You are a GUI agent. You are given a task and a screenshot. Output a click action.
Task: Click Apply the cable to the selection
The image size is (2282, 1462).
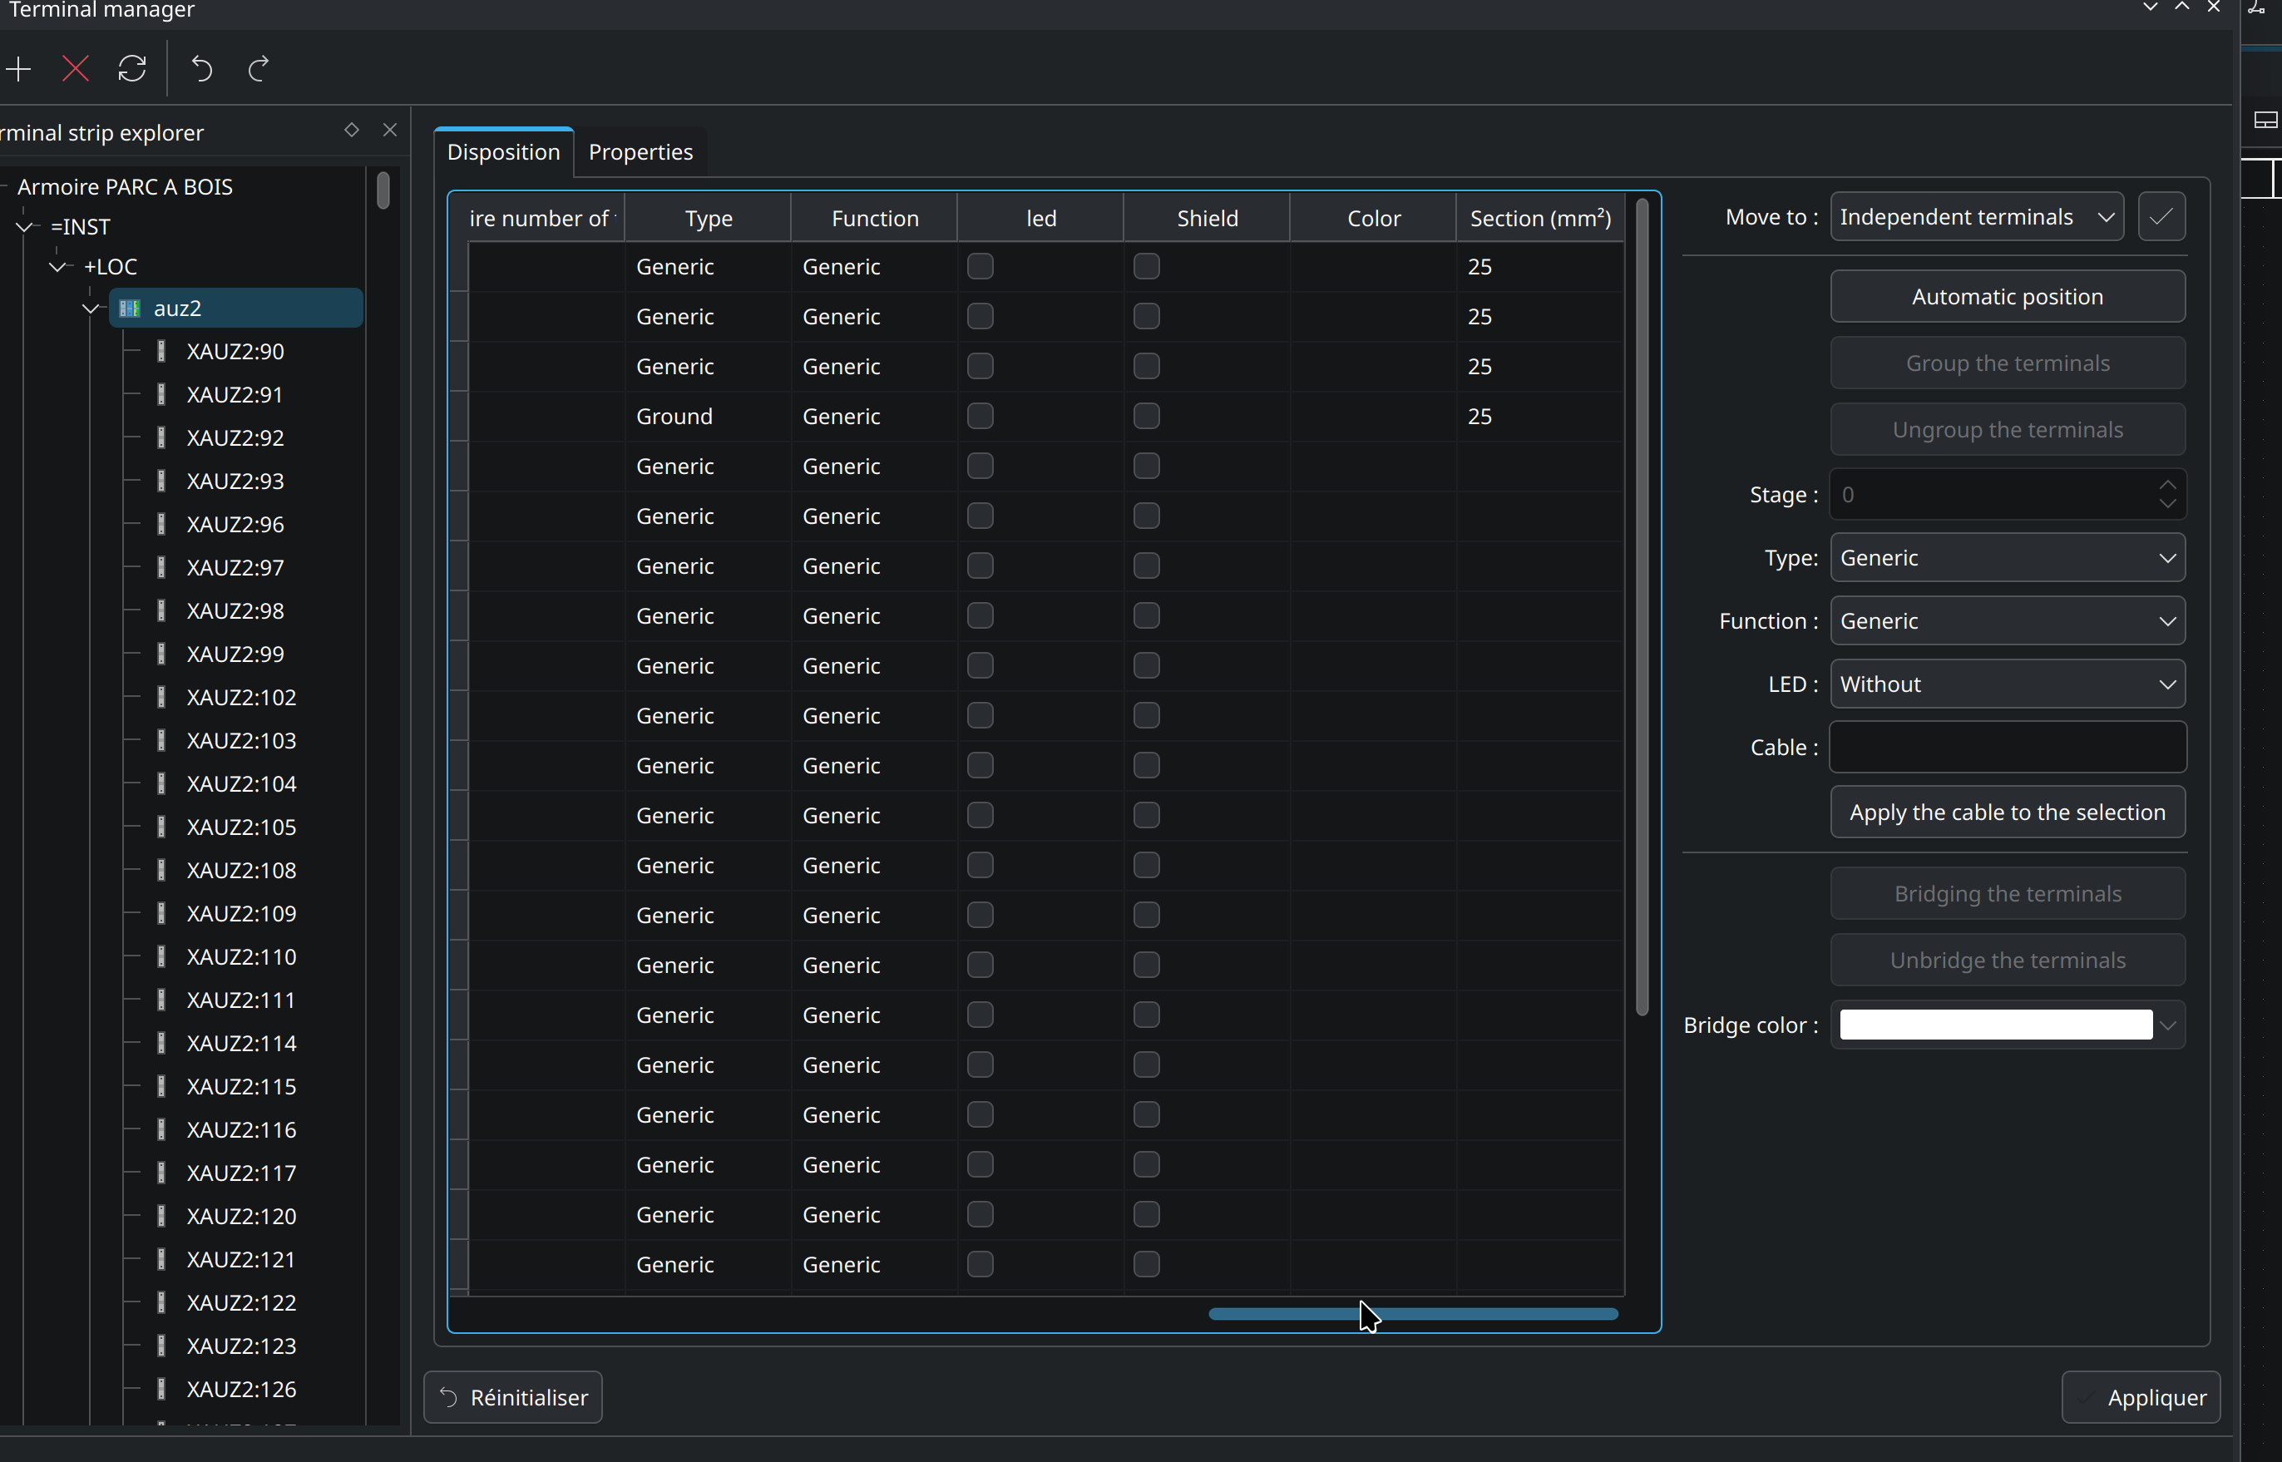[2007, 812]
